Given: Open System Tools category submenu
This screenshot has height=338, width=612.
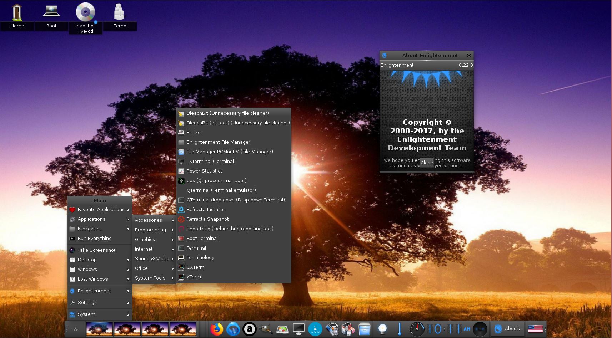Looking at the screenshot, I should click(x=154, y=278).
